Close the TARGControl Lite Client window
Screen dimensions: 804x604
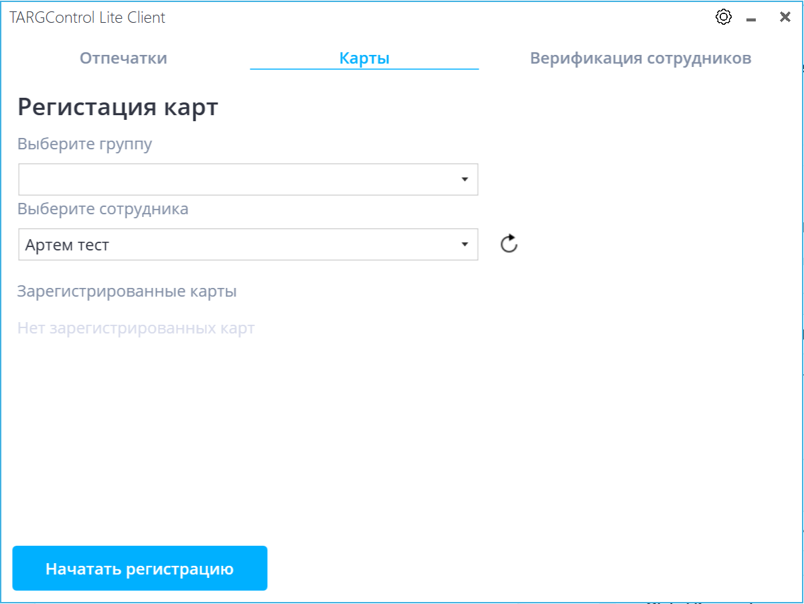(785, 17)
